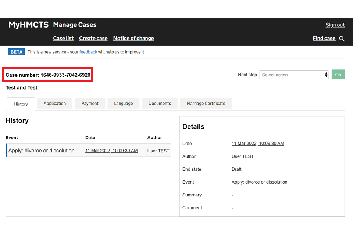View the Marriage Certificate tab

coord(206,104)
